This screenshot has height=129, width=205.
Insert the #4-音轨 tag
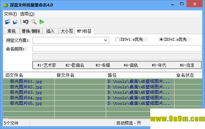[x=131, y=65]
